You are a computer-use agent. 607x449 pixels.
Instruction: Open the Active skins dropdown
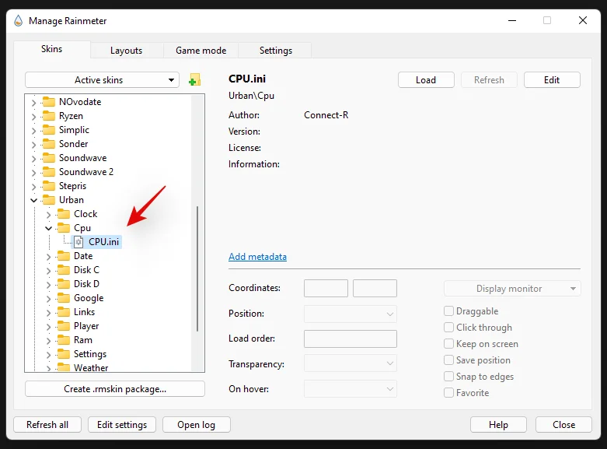102,80
